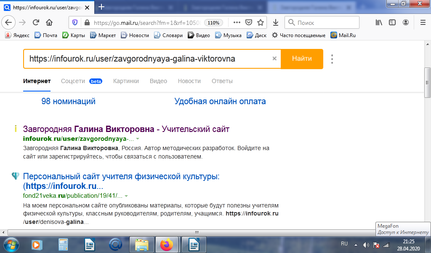Screen dimensions: 431x253
Task: Show the sidebar panel
Action: click(x=392, y=22)
